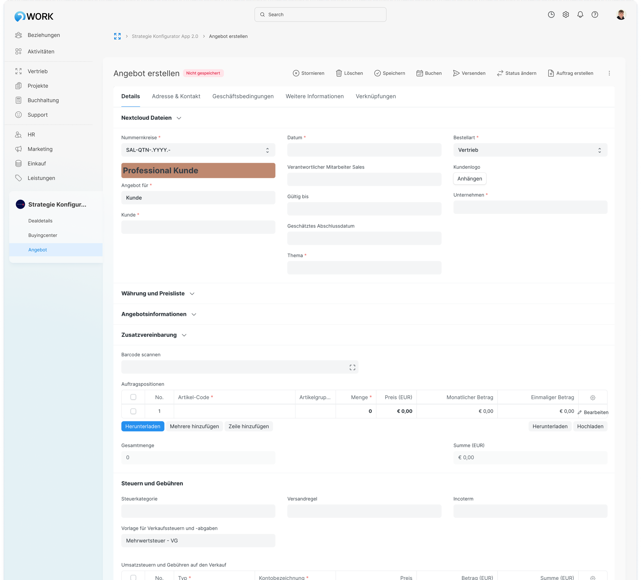Check the row 1 checkbox in Auftragspositionen
The height and width of the screenshot is (580, 641).
133,411
